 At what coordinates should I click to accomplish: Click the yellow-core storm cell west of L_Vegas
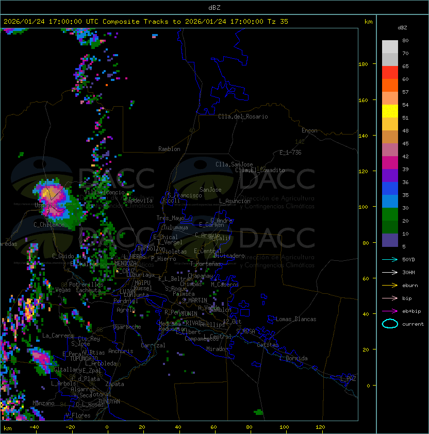pos(29,309)
